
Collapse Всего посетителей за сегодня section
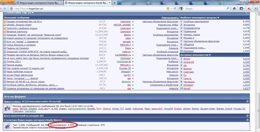[x=248, y=116]
